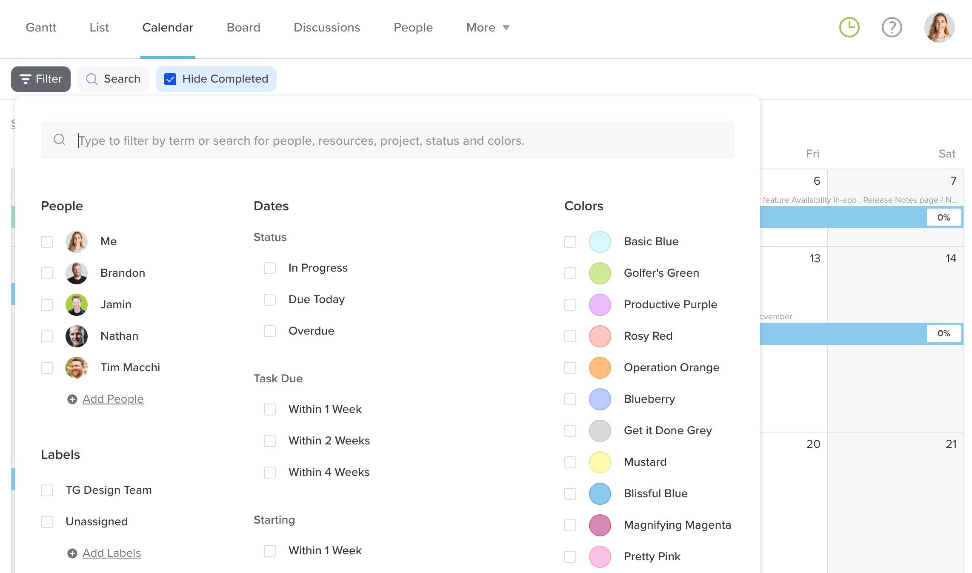Image resolution: width=972 pixels, height=573 pixels.
Task: Click the Search magnifier button
Action: point(92,79)
